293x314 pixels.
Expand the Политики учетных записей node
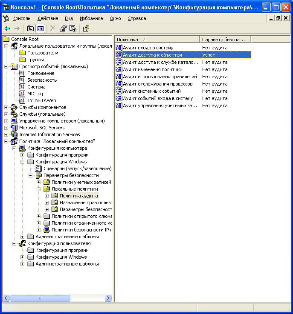coord(39,182)
